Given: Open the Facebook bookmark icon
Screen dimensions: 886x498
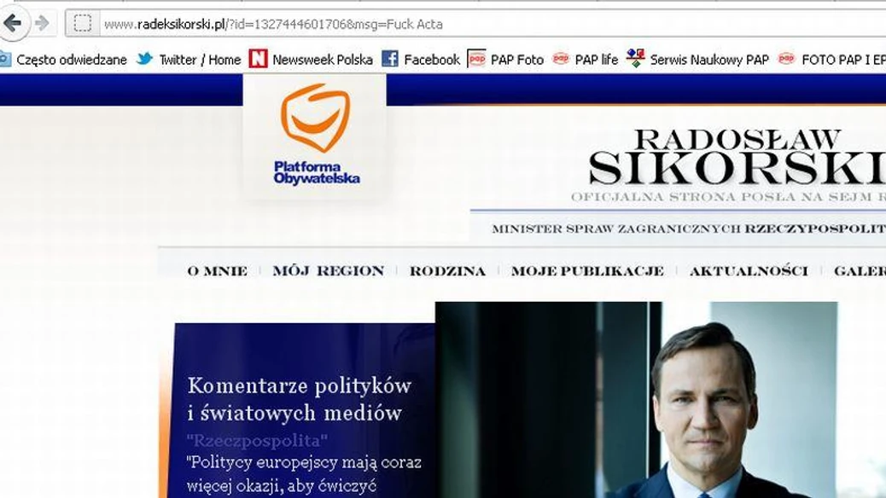Looking at the screenshot, I should point(390,58).
